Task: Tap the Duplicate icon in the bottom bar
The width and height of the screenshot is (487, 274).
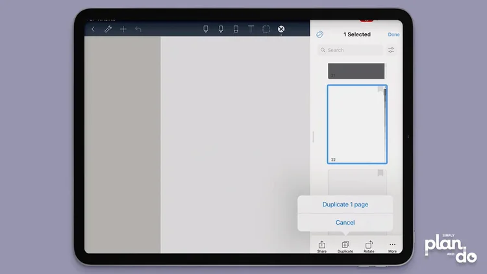Action: pyautogui.click(x=345, y=247)
